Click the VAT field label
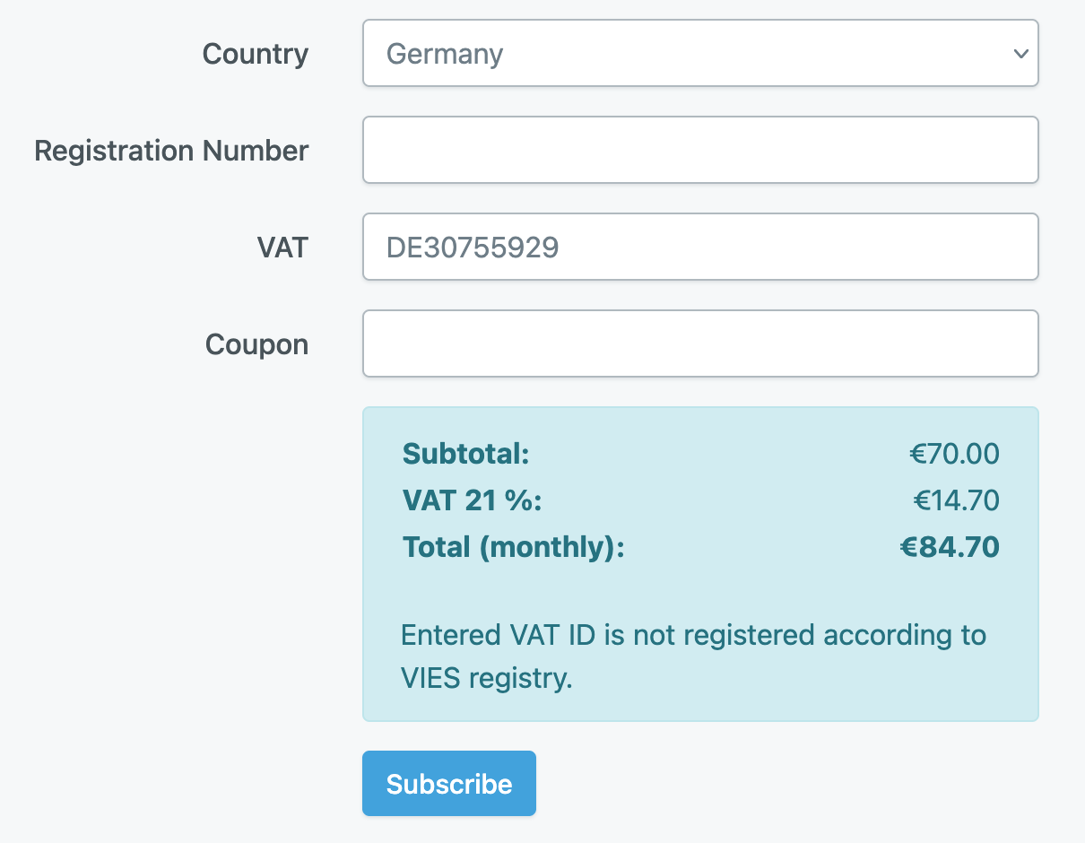This screenshot has width=1085, height=843. 282,248
